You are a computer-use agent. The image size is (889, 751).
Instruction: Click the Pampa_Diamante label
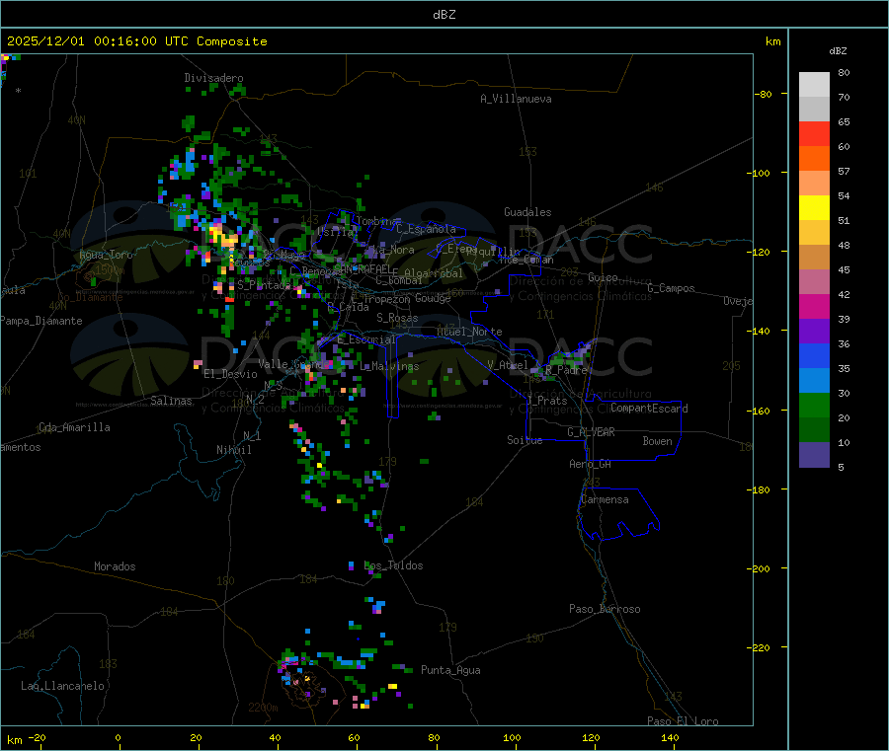pyautogui.click(x=40, y=321)
